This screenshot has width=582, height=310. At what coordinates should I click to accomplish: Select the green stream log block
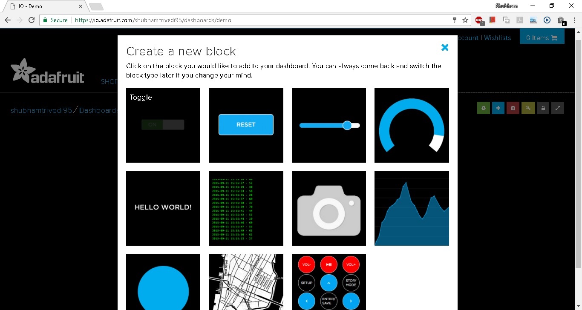[x=246, y=208]
